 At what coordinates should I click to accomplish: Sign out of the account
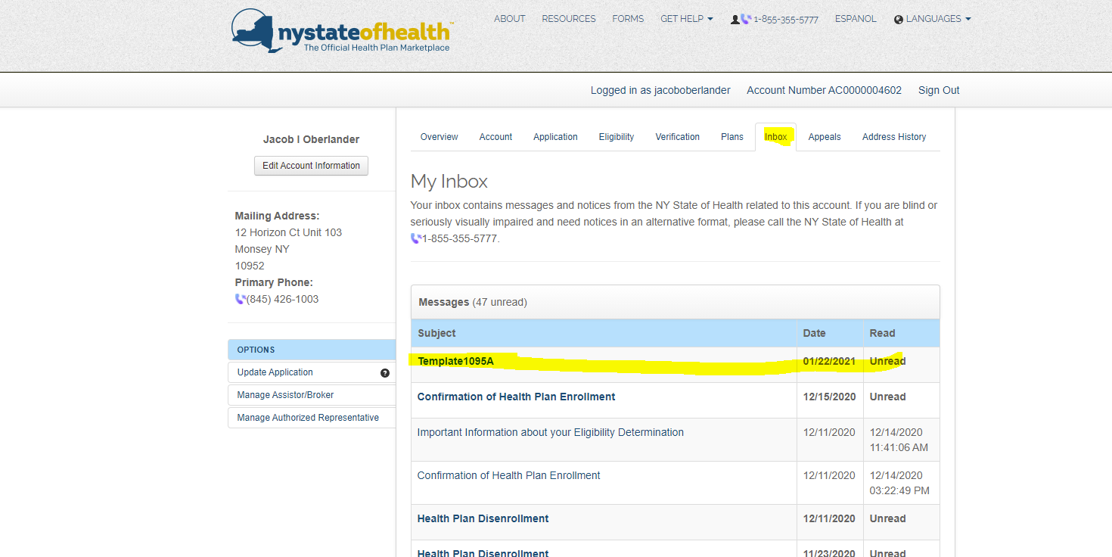[x=939, y=90]
